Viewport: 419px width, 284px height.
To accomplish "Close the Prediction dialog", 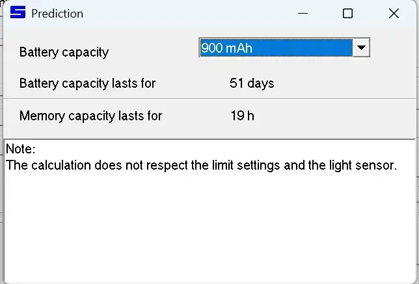I will [x=394, y=13].
